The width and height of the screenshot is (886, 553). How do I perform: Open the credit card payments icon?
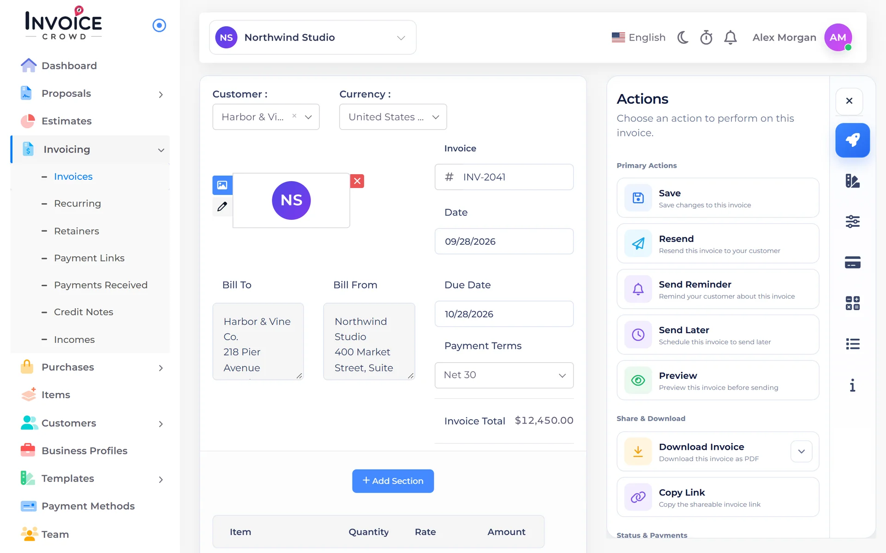coord(852,262)
